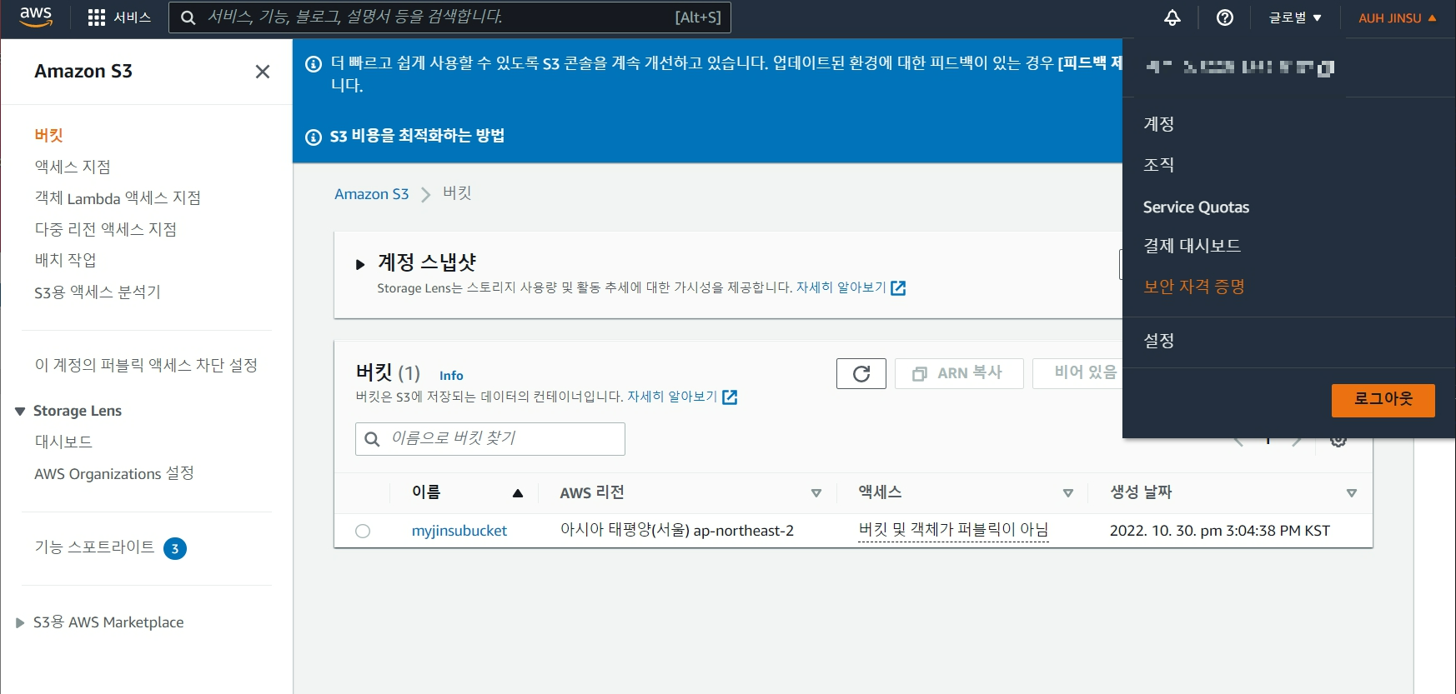This screenshot has width=1456, height=694.
Task: Click the refresh buckets button
Action: [861, 373]
